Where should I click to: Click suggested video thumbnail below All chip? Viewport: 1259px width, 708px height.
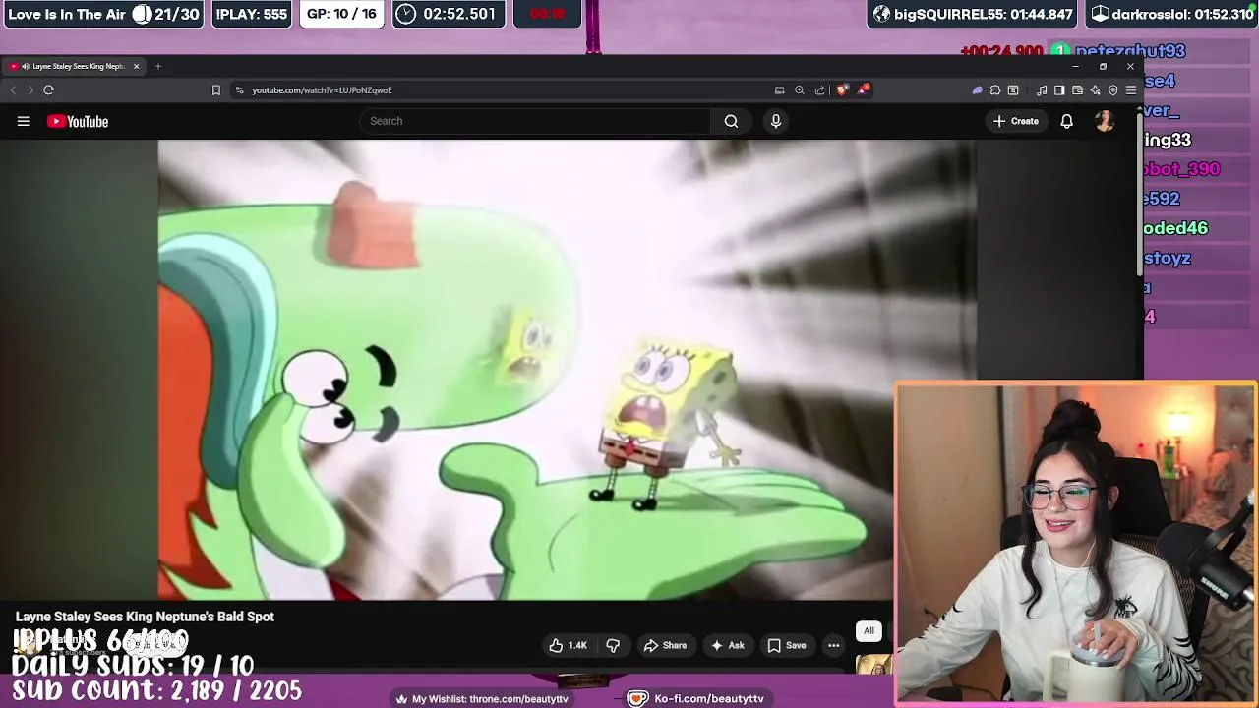coord(873,665)
